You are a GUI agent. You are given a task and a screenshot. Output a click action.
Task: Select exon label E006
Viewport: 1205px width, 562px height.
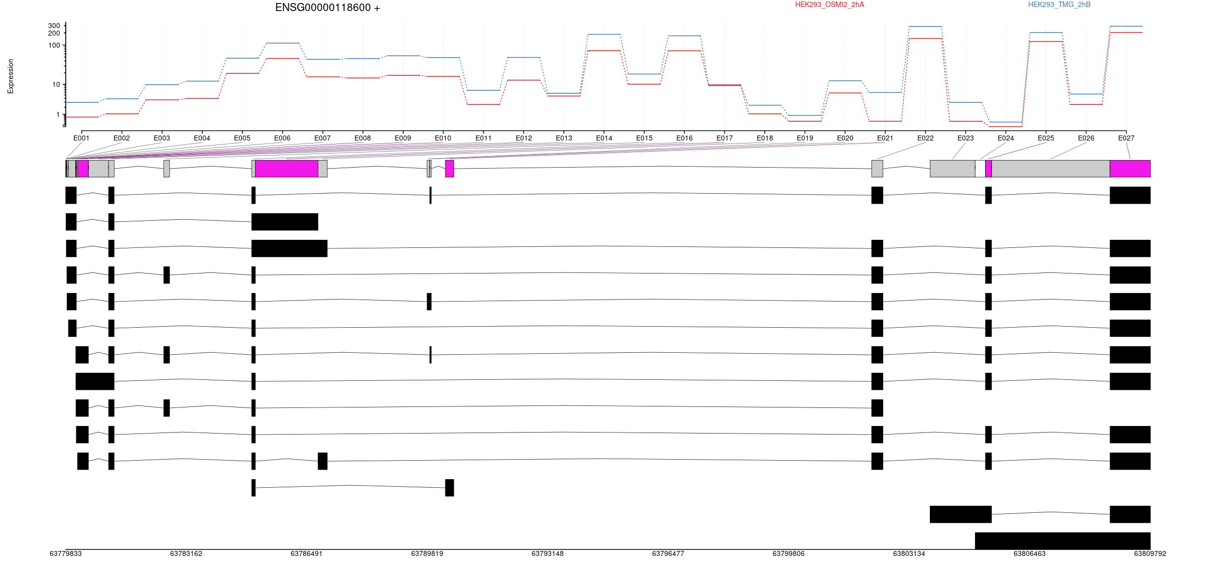[x=282, y=138]
